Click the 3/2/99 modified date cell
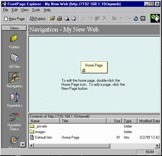The width and height of the screenshot is (162, 156). tap(150, 137)
